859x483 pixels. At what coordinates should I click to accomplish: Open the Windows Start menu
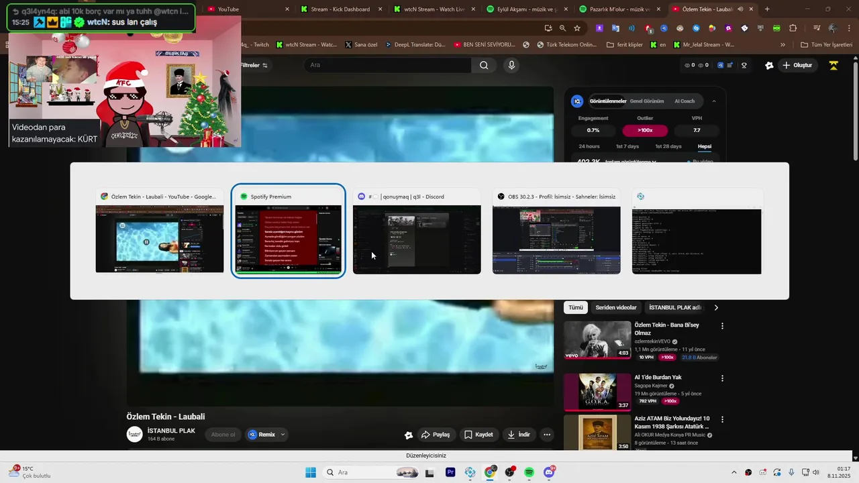(x=311, y=472)
